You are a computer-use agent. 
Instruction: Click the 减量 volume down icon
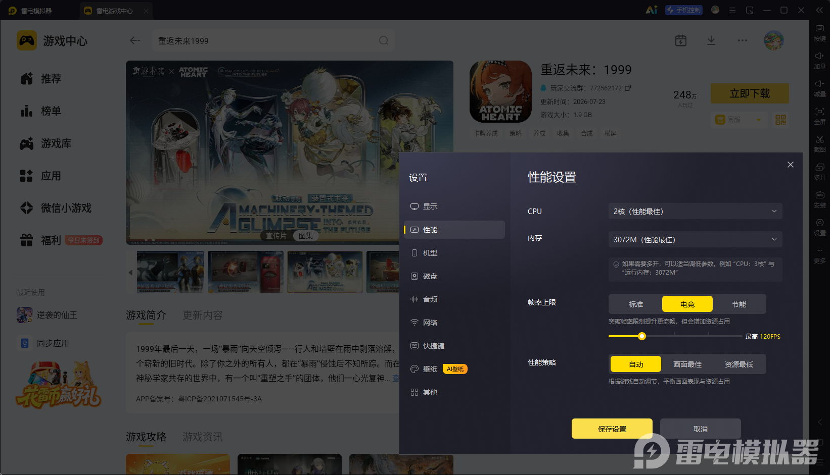click(x=819, y=88)
